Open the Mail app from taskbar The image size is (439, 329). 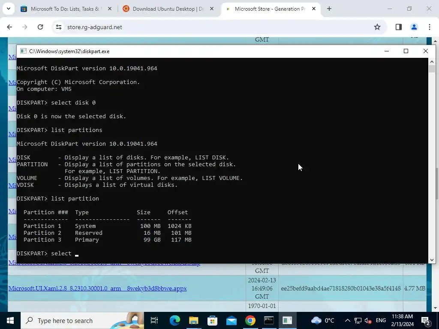tap(231, 320)
